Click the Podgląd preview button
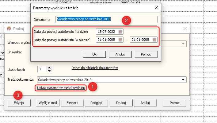 [97, 103]
